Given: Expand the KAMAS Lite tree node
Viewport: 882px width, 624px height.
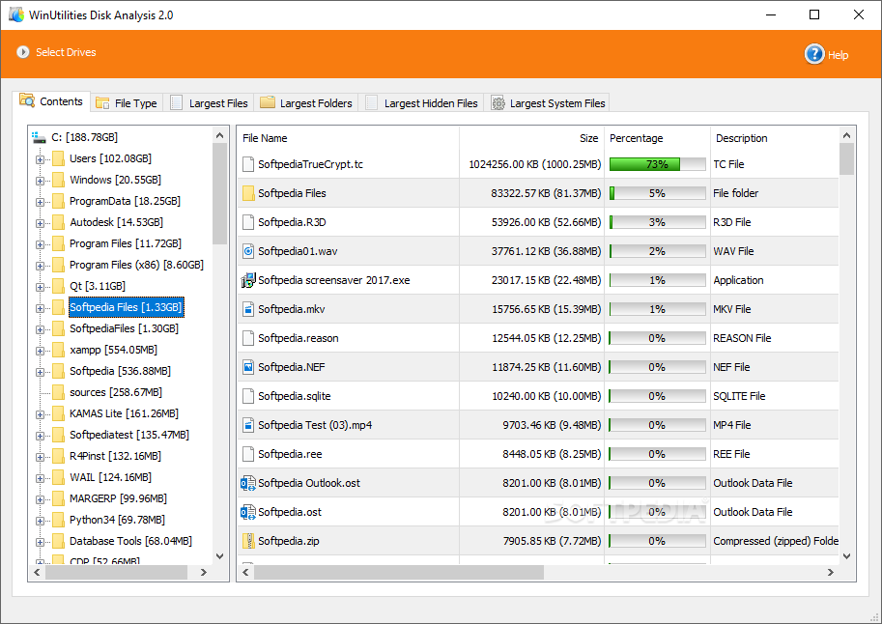Looking at the screenshot, I should click(40, 414).
